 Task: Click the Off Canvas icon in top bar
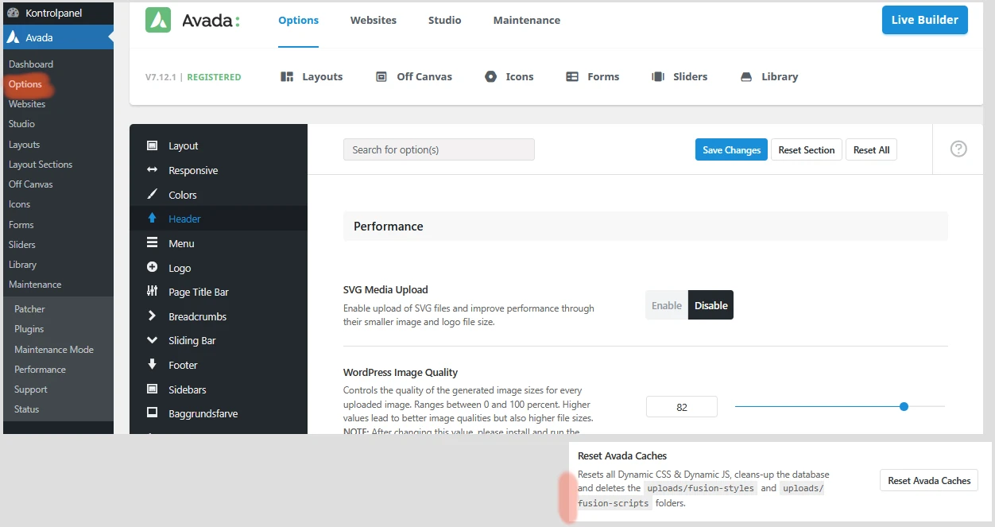pyautogui.click(x=381, y=76)
